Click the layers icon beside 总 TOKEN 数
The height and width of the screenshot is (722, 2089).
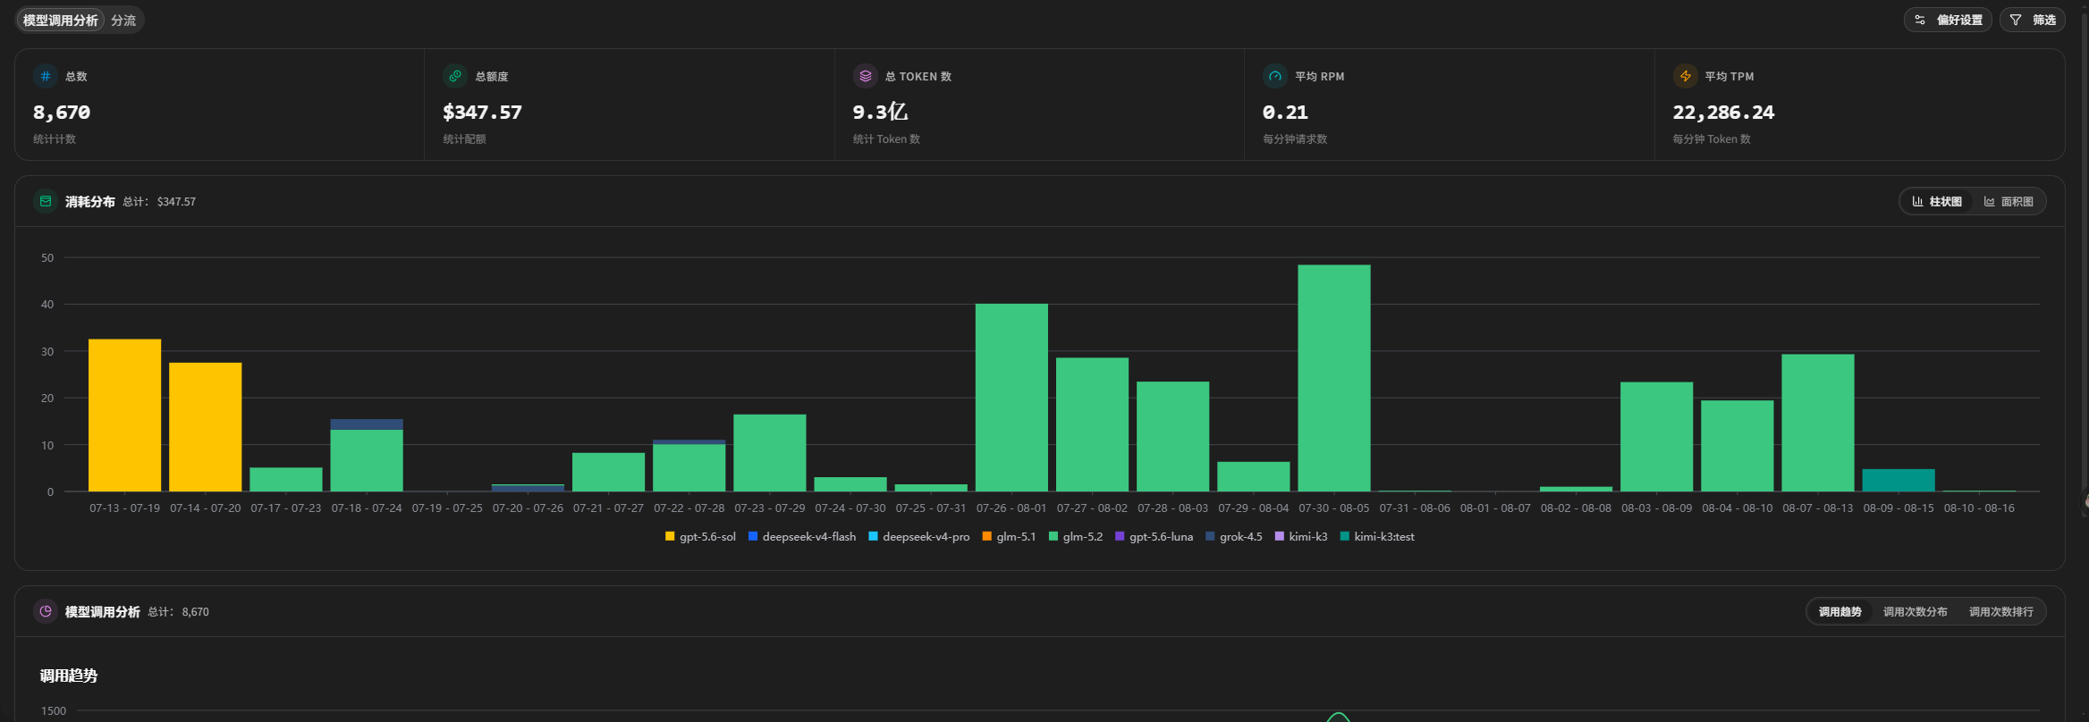[865, 77]
